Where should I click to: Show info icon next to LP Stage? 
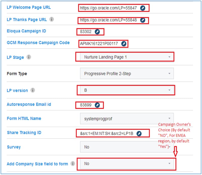[x=29, y=57]
